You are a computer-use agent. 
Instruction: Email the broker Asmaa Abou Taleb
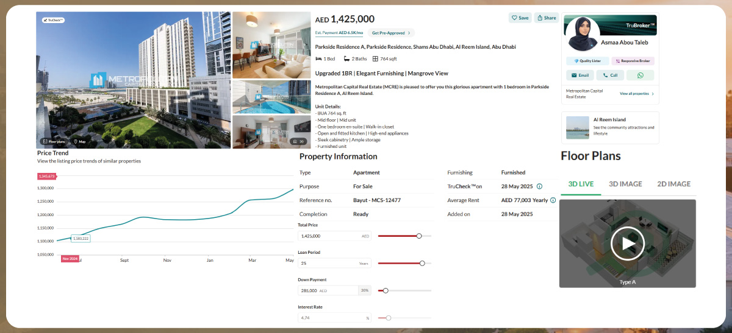tap(580, 75)
